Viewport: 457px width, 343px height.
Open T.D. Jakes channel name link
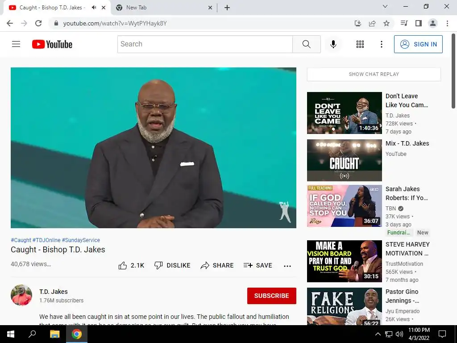(54, 292)
